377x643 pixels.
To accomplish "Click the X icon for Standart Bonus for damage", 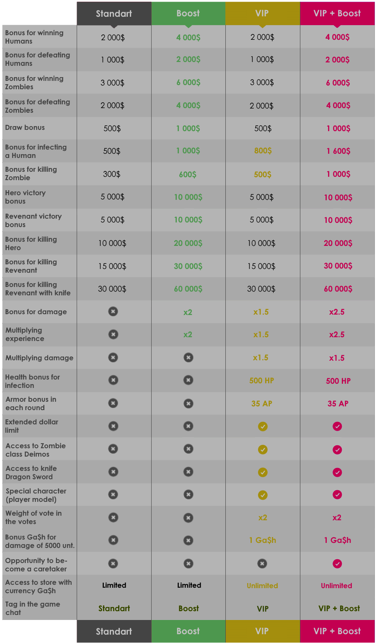I will pos(113,312).
